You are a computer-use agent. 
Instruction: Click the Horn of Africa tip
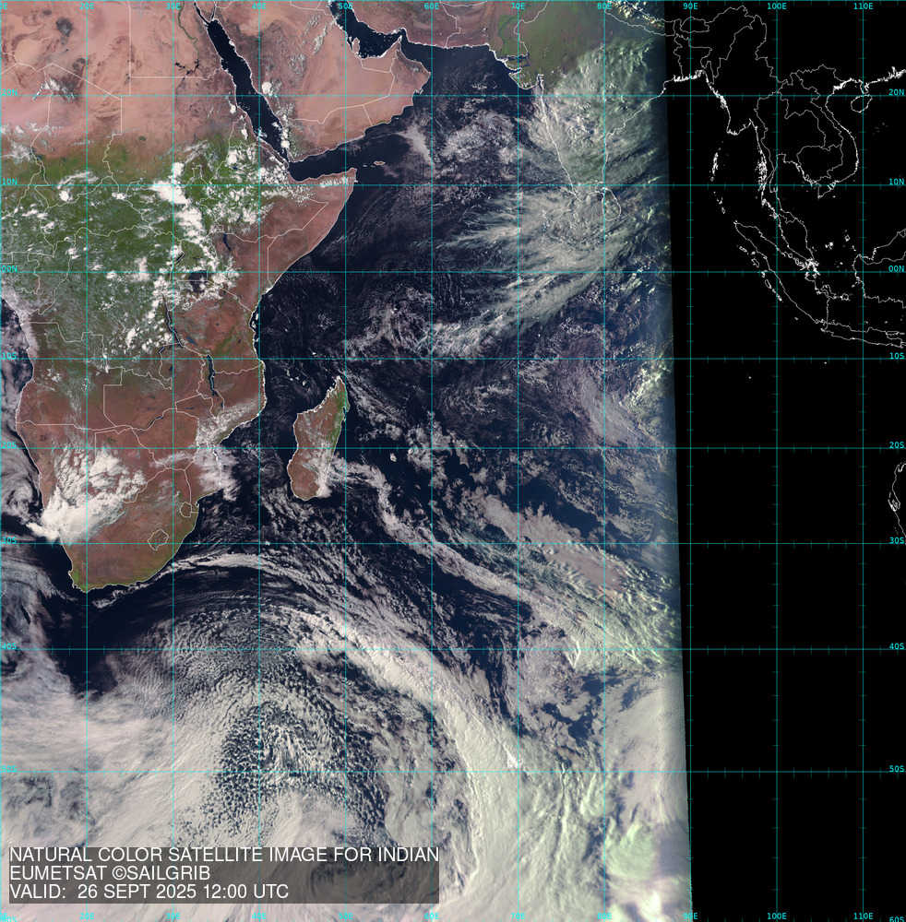352,172
